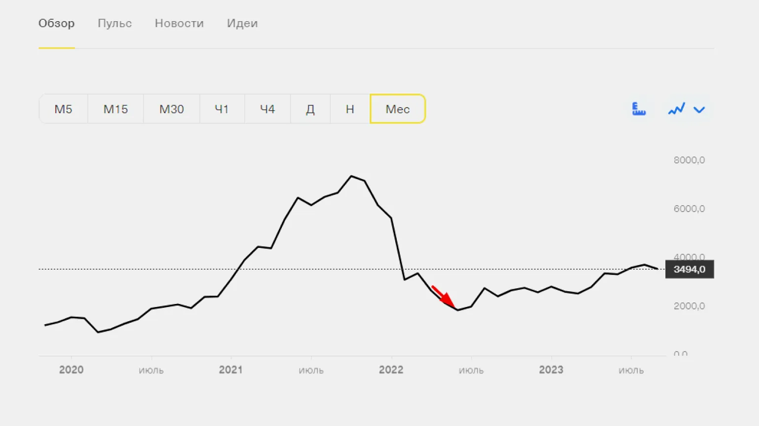Switch to daily Д timeframe
The width and height of the screenshot is (759, 426).
coord(310,109)
